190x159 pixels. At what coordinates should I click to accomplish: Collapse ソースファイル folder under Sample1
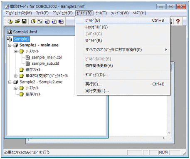[x=16, y=51]
